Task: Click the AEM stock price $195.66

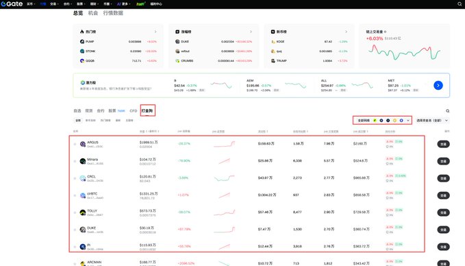Action: tap(253, 86)
